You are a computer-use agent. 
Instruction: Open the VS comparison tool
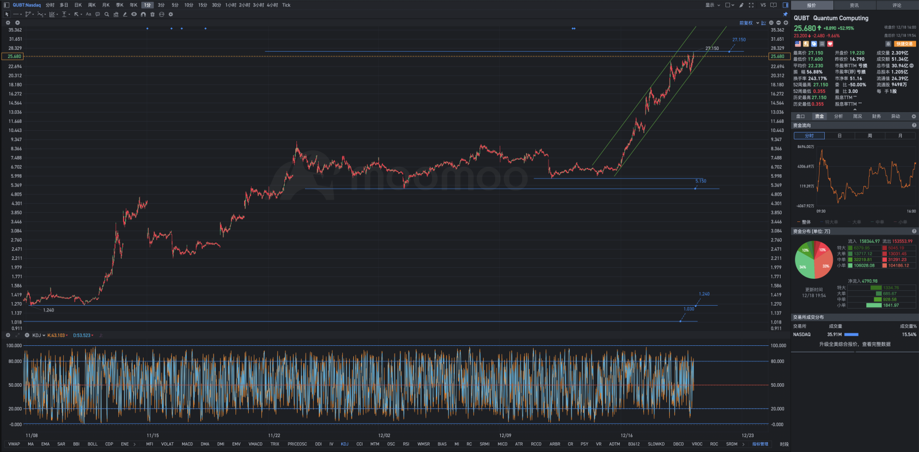[763, 5]
